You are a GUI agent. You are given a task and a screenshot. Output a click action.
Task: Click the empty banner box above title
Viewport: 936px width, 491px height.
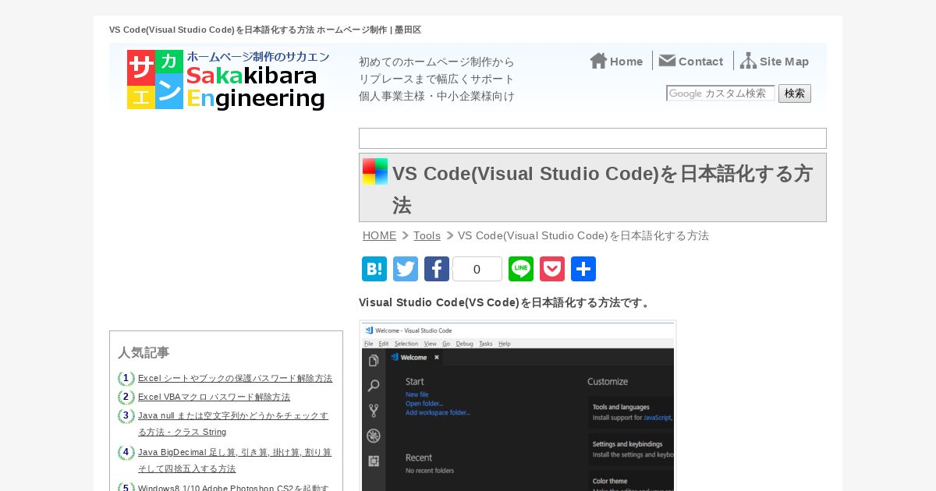pyautogui.click(x=593, y=138)
